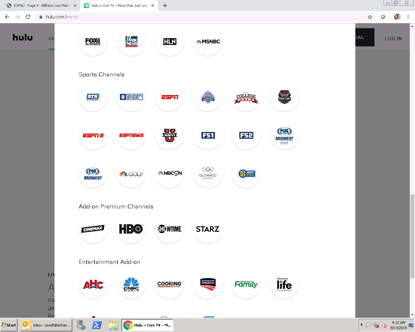Open the Windows Start menu

(x=9, y=325)
